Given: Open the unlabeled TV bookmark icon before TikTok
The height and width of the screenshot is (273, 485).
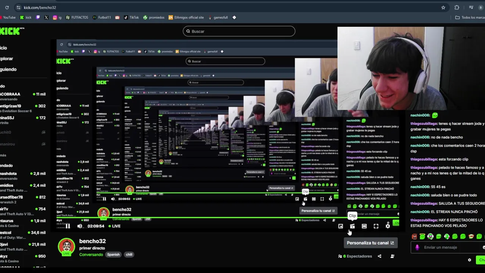Looking at the screenshot, I should (117, 17).
